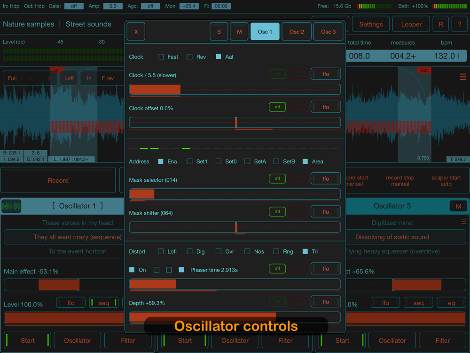Close the oscillator controls panel with X
Viewport: 470px width, 353px height.
coord(136,32)
